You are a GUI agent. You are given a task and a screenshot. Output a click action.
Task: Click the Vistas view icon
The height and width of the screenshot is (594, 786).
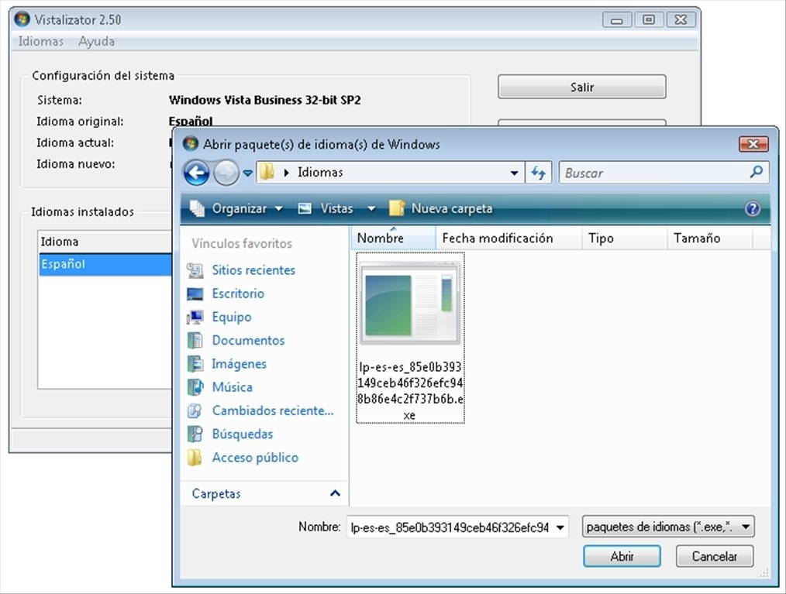pyautogui.click(x=305, y=208)
